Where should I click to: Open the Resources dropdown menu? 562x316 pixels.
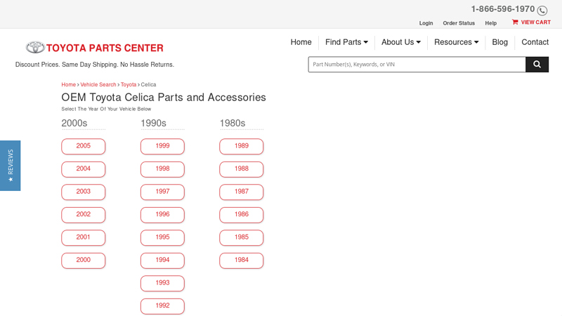456,42
